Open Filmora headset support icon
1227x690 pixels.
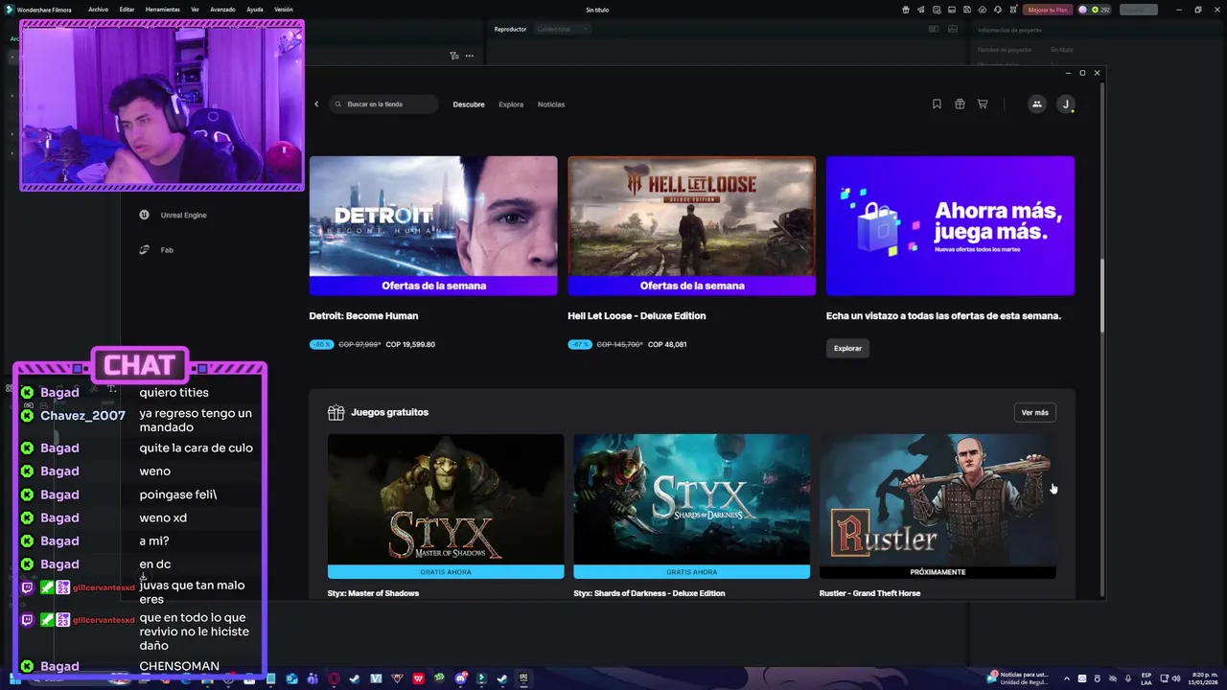pos(998,10)
